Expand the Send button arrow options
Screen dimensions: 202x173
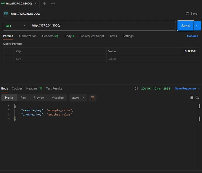[x=198, y=26]
